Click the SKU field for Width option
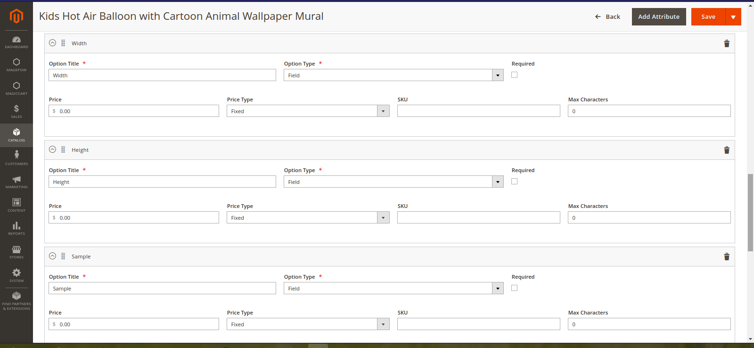 click(479, 111)
